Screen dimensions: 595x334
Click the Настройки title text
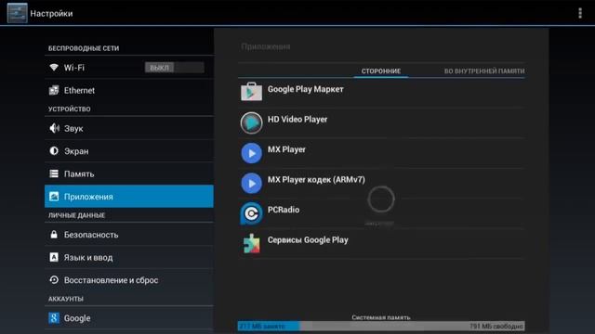click(x=52, y=13)
